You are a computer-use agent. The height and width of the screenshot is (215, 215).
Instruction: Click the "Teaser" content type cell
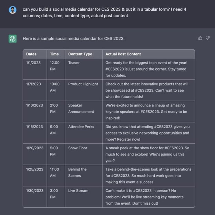(x=74, y=63)
